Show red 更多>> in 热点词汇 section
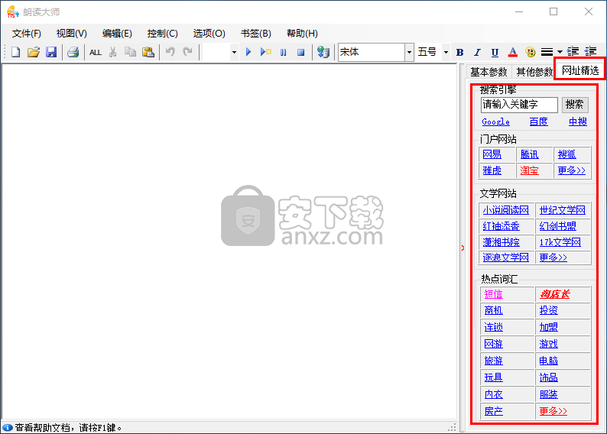This screenshot has height=434, width=607. tap(553, 411)
